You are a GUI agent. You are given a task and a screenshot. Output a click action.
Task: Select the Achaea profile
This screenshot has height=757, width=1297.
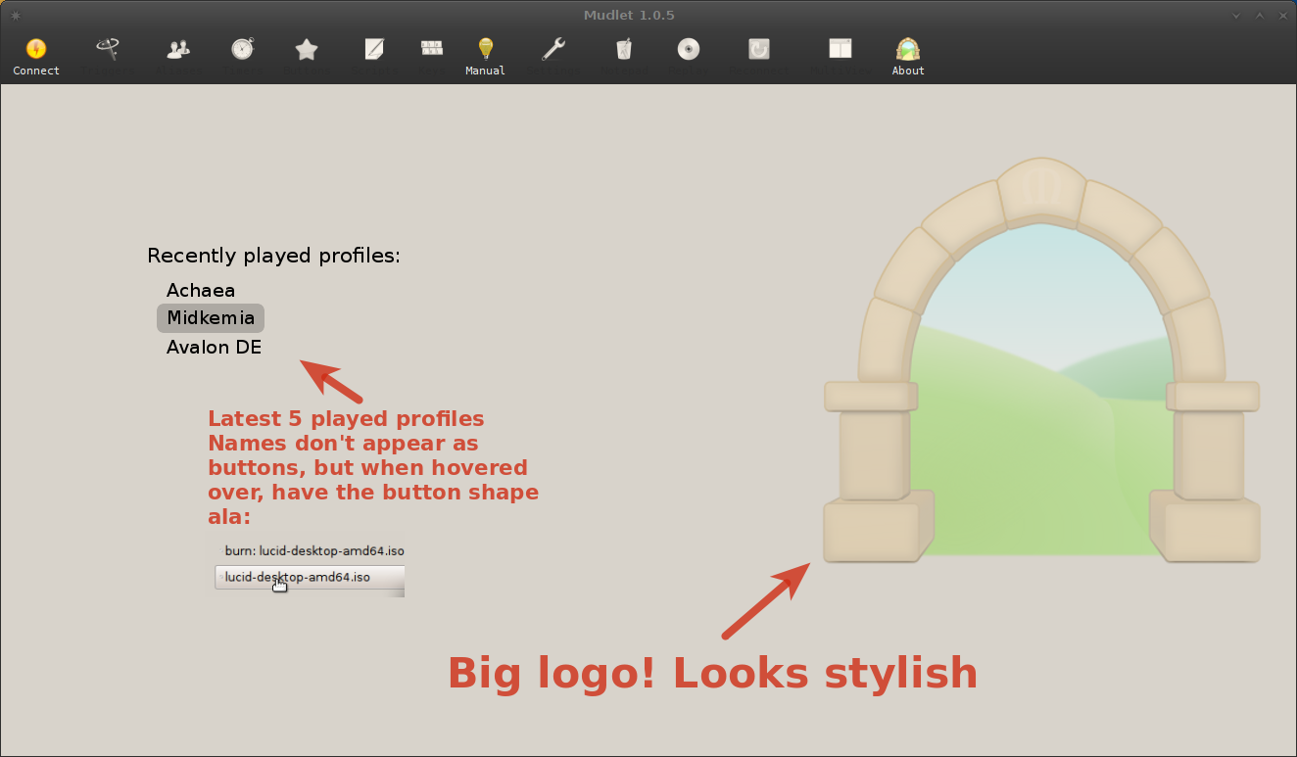(x=201, y=290)
